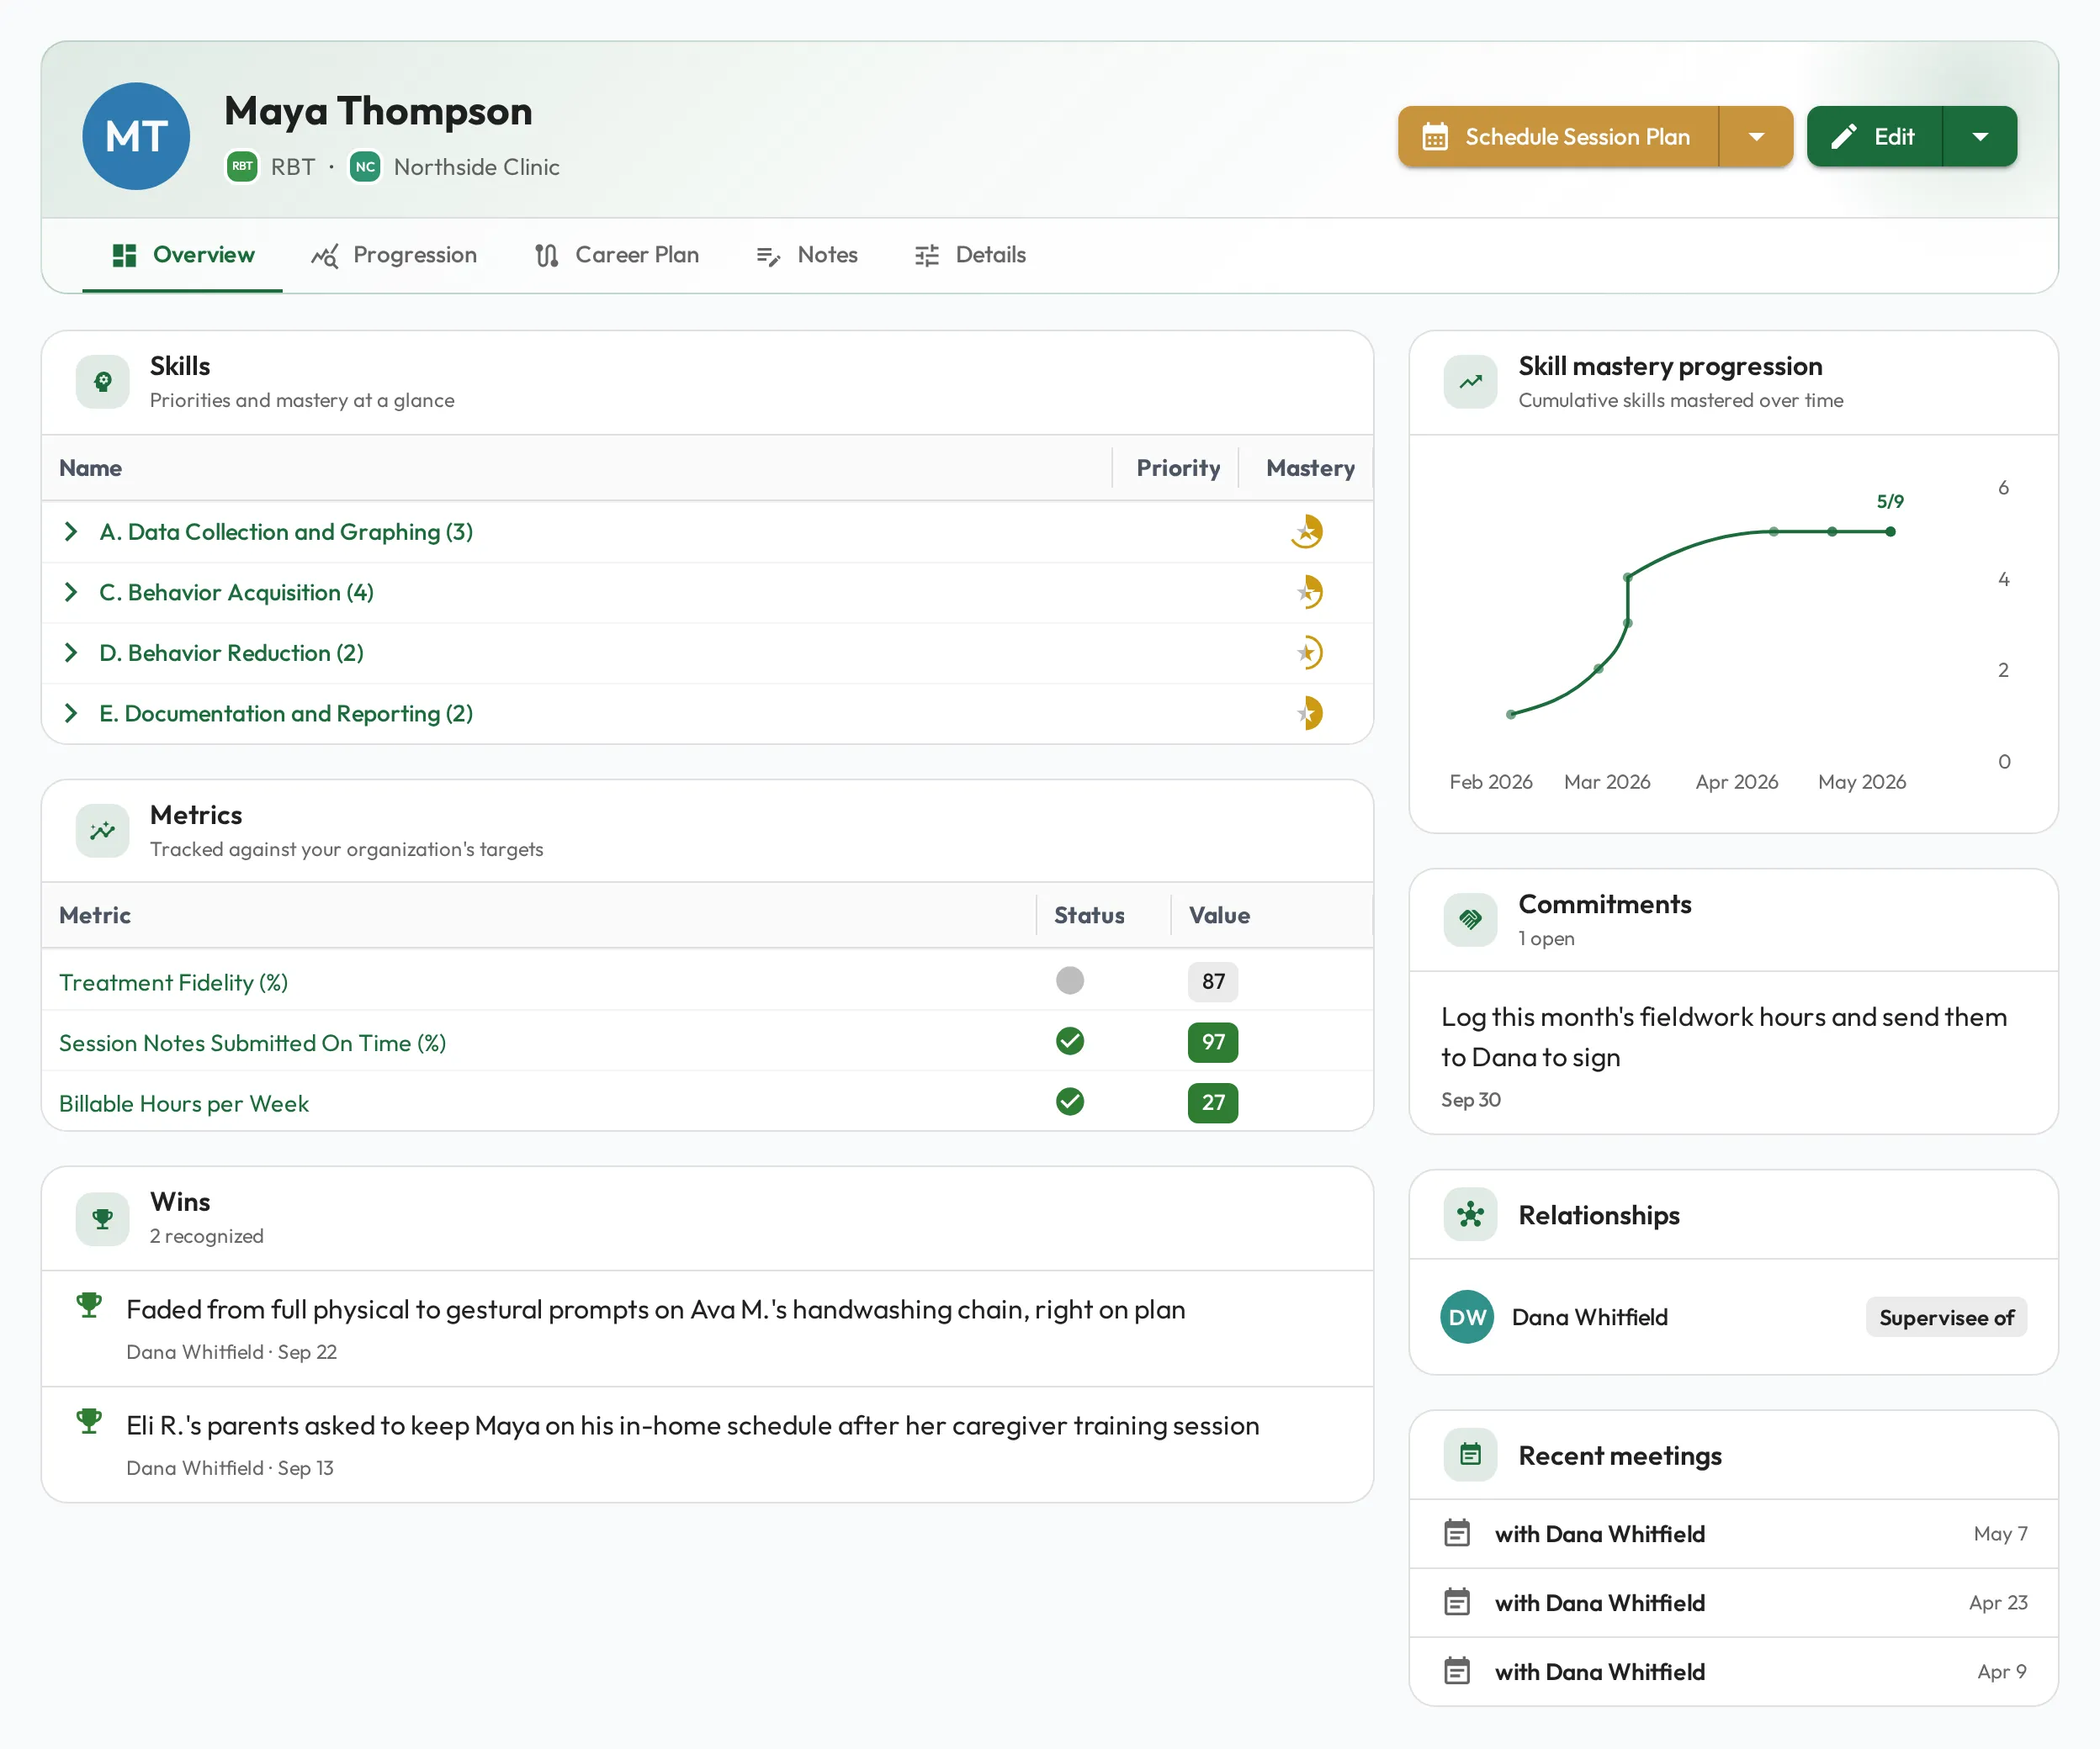Image resolution: width=2100 pixels, height=1749 pixels.
Task: Select the Details tab
Action: click(x=970, y=255)
